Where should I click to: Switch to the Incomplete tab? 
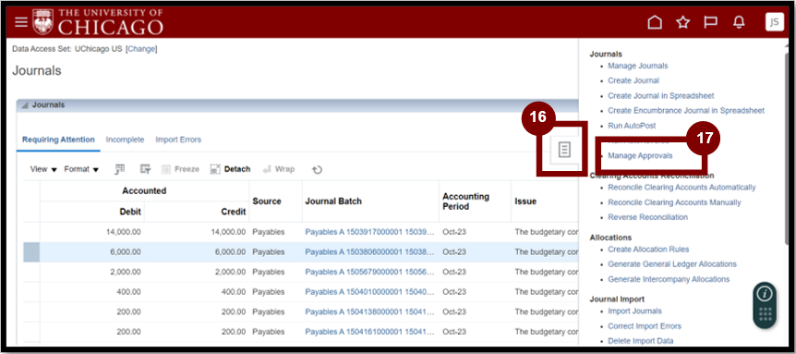click(x=125, y=140)
